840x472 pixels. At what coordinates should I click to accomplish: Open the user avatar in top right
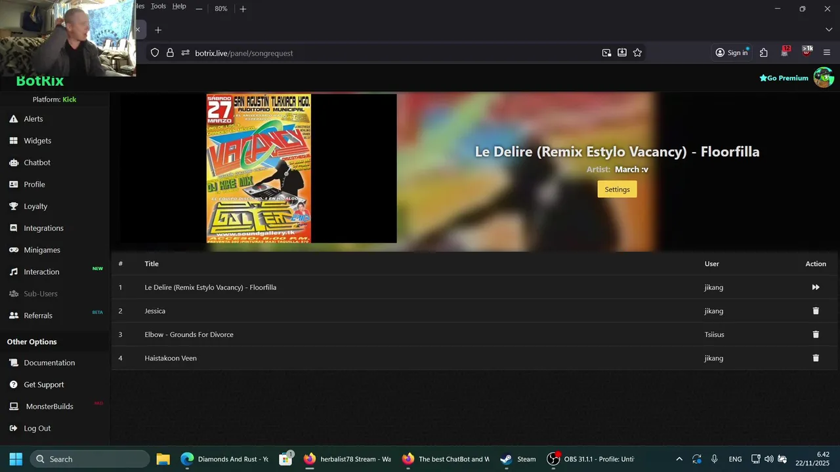click(824, 77)
